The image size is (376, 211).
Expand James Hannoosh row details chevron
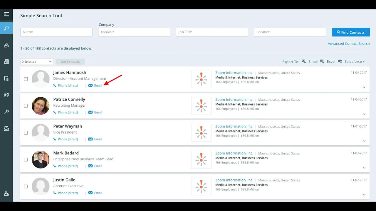pos(364,87)
